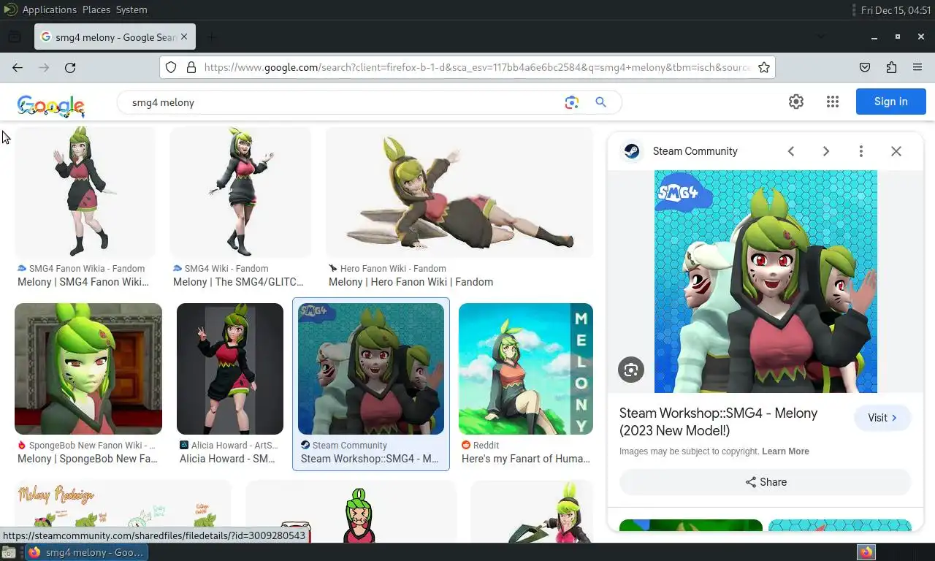The height and width of the screenshot is (561, 935).
Task: Click the large Melony preview image
Action: click(x=766, y=282)
